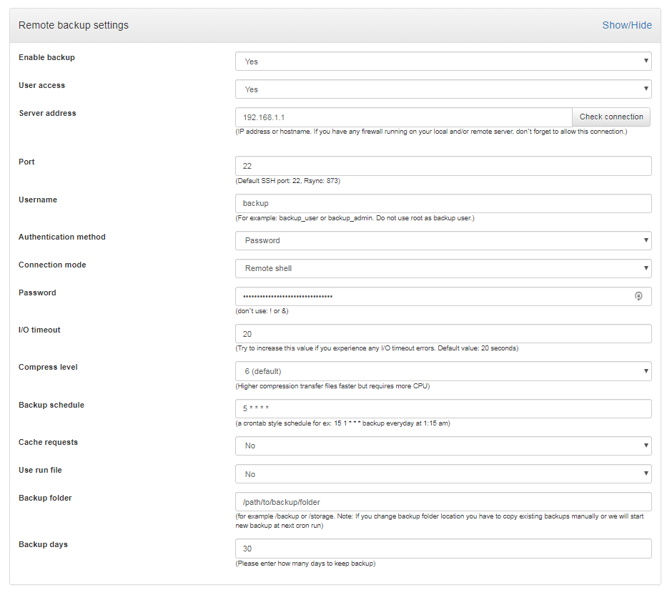Open the Authentication method dropdown
The width and height of the screenshot is (667, 590).
point(443,241)
